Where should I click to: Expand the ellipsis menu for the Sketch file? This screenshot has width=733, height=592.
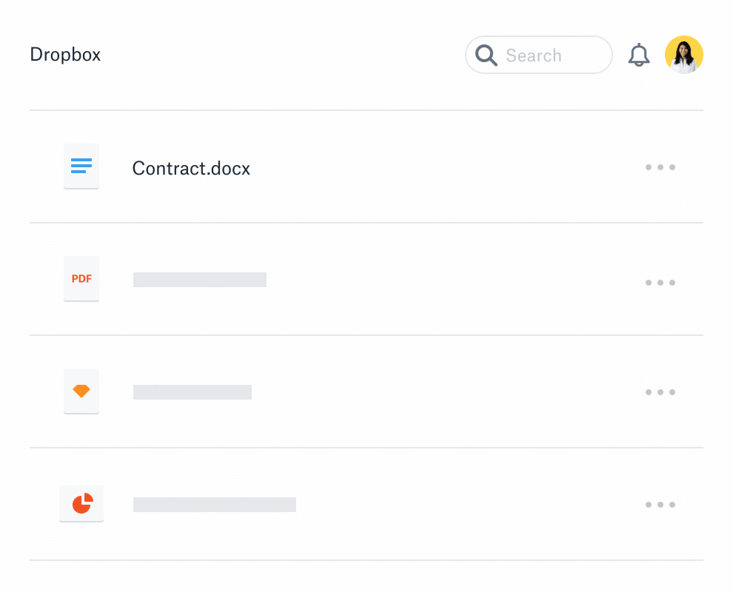(x=660, y=392)
